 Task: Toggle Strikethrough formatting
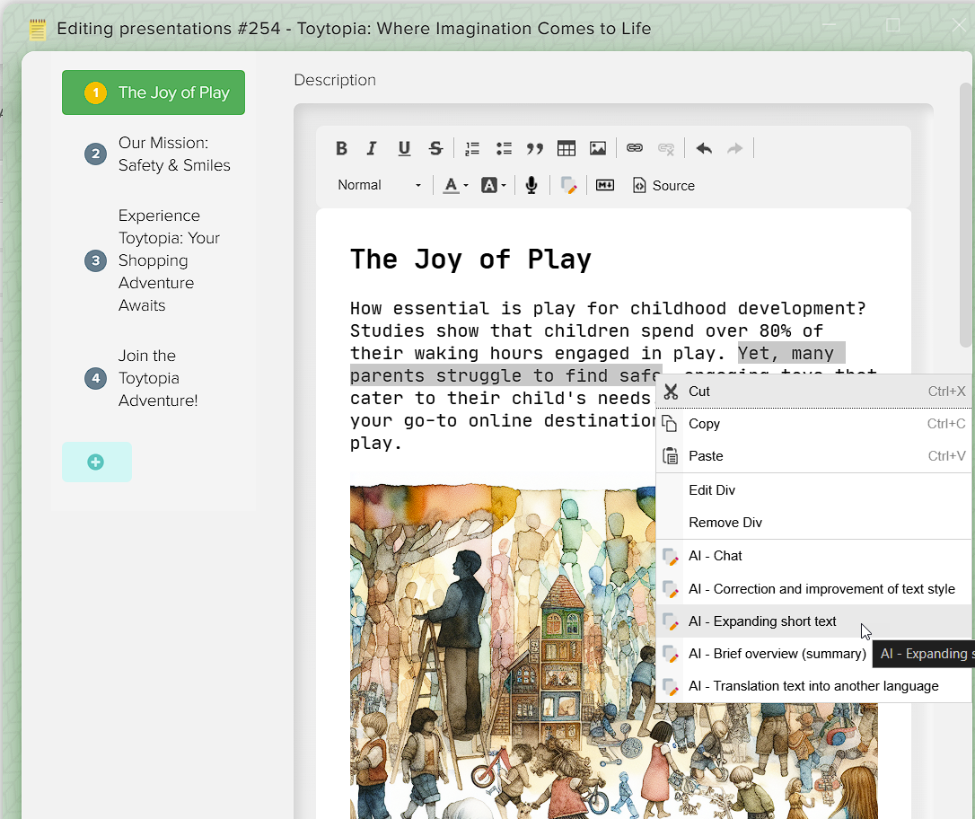436,149
